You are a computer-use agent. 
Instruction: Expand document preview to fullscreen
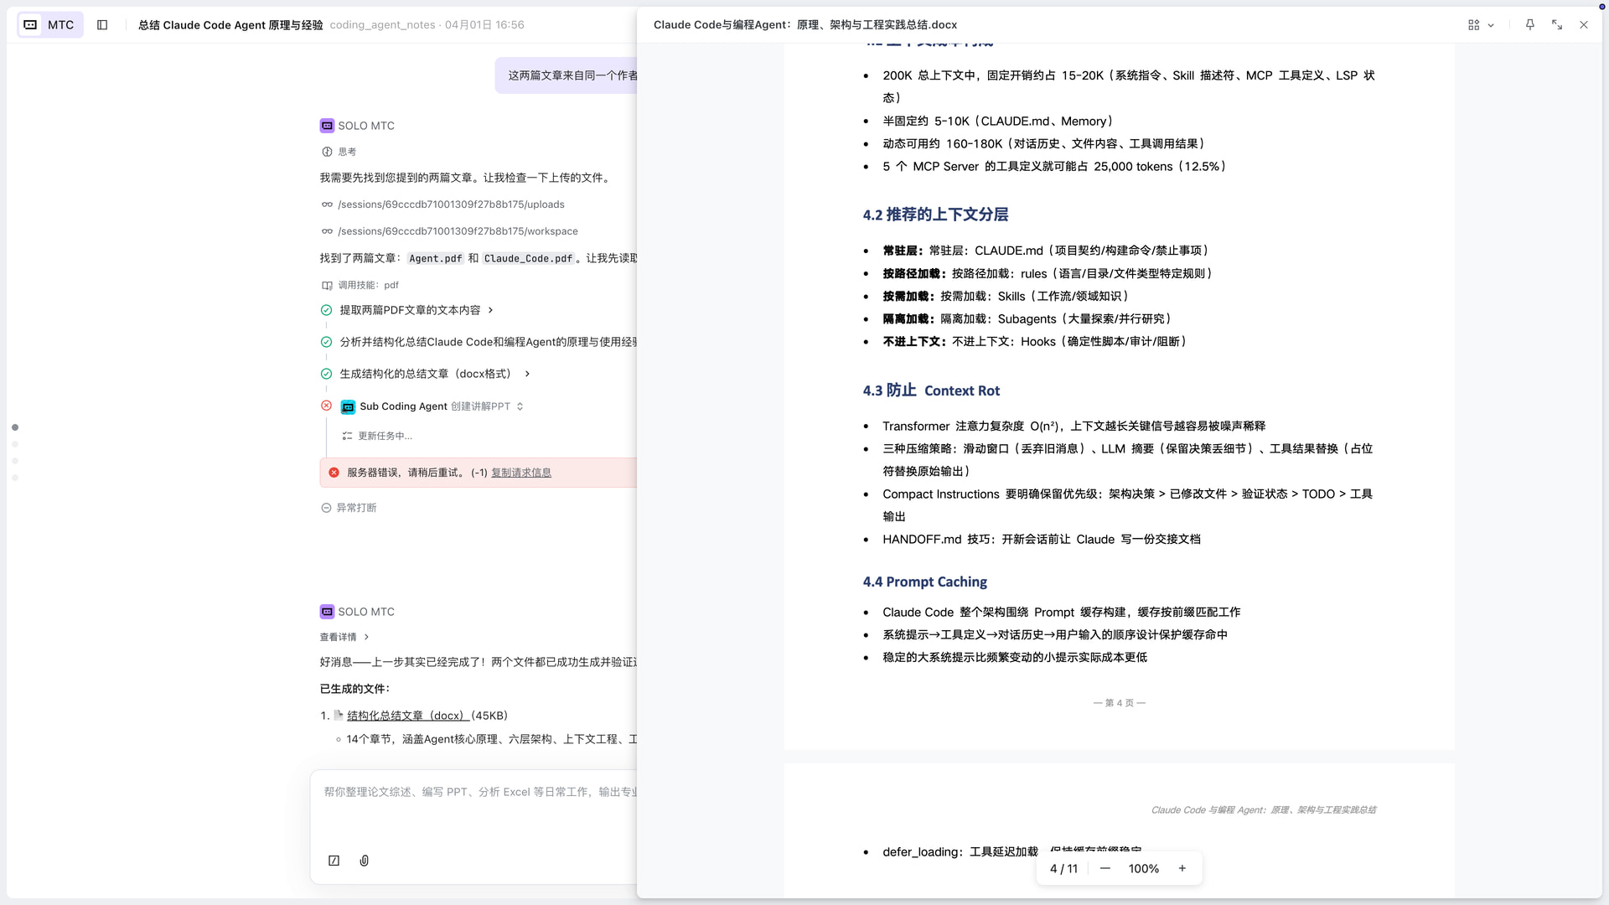tap(1557, 25)
